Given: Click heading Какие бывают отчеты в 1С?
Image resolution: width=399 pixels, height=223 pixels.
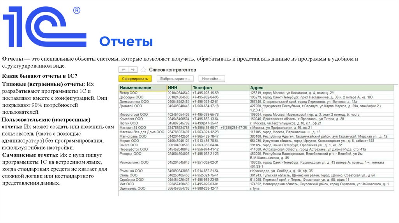Looking at the screenshot, I should (x=40, y=76).
